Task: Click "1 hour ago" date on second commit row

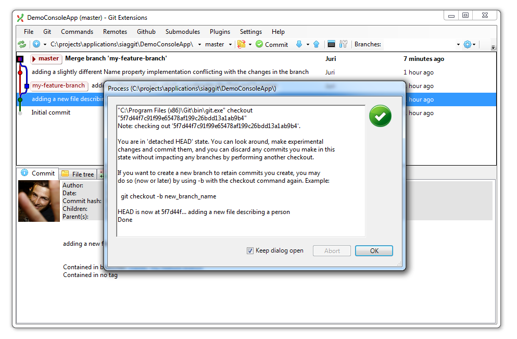Action: pos(419,72)
